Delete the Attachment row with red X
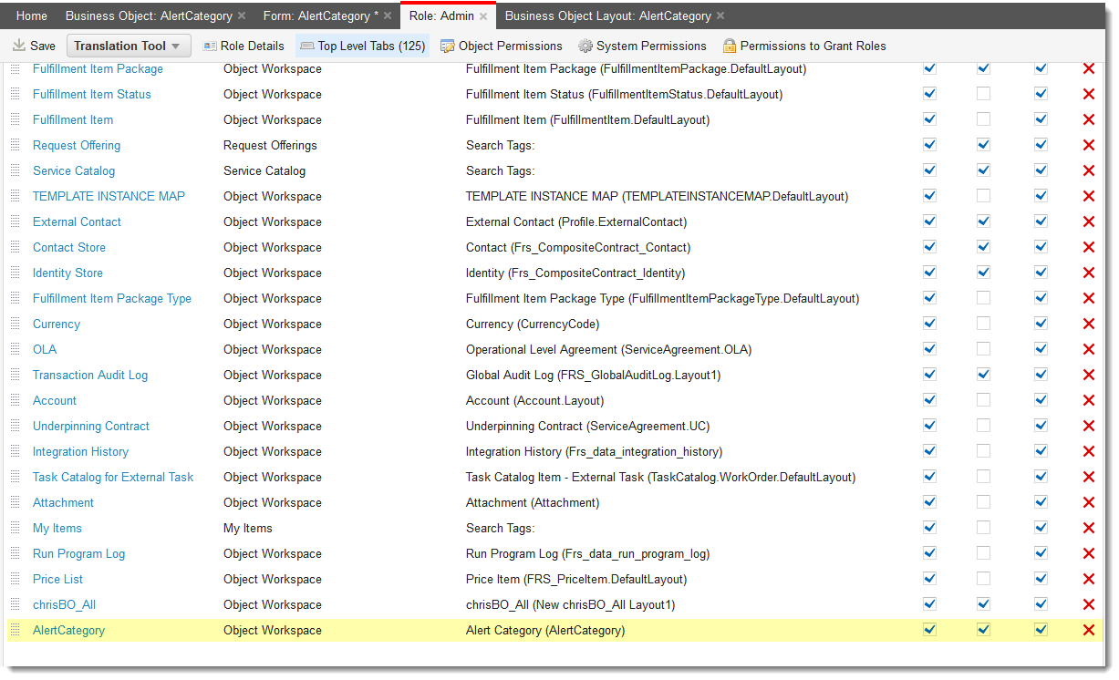The image size is (1119, 680). click(x=1088, y=502)
